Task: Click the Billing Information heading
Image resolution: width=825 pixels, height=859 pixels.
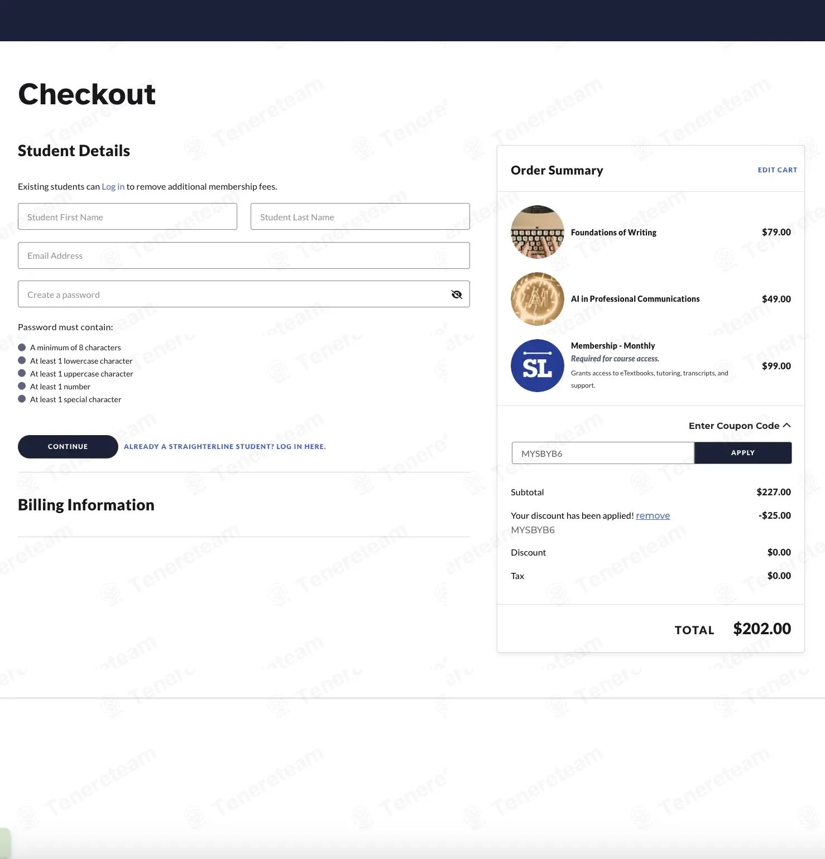Action: pos(86,505)
